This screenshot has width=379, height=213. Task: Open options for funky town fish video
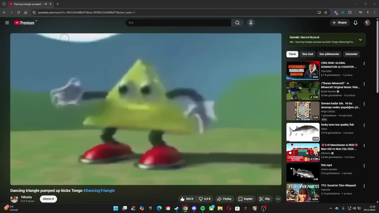[x=364, y=125]
